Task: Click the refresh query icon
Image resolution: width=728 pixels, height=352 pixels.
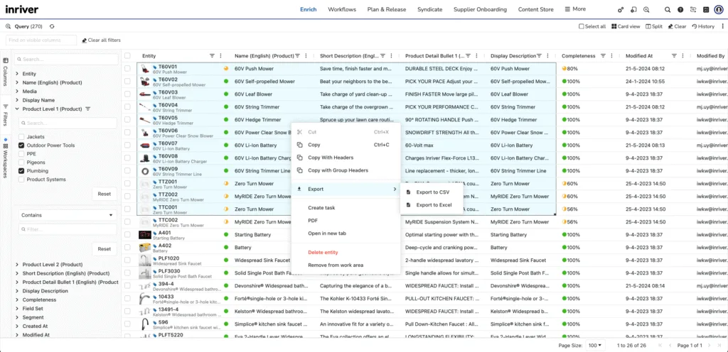Action: pyautogui.click(x=53, y=26)
